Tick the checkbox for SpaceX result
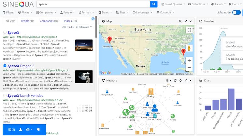The height and width of the screenshot is (136, 243). (5, 32)
